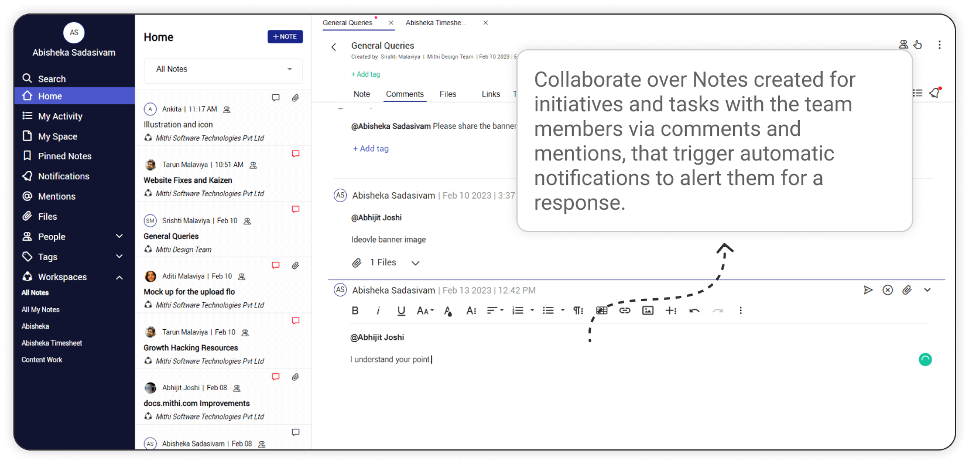Insert an image in the comment
The image size is (969, 464).
tap(648, 311)
